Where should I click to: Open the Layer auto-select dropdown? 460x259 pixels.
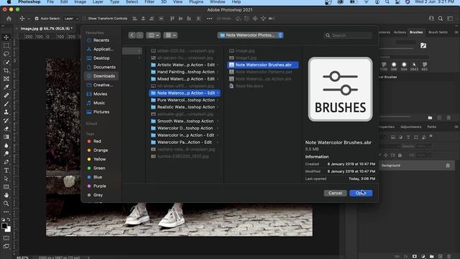pos(71,19)
